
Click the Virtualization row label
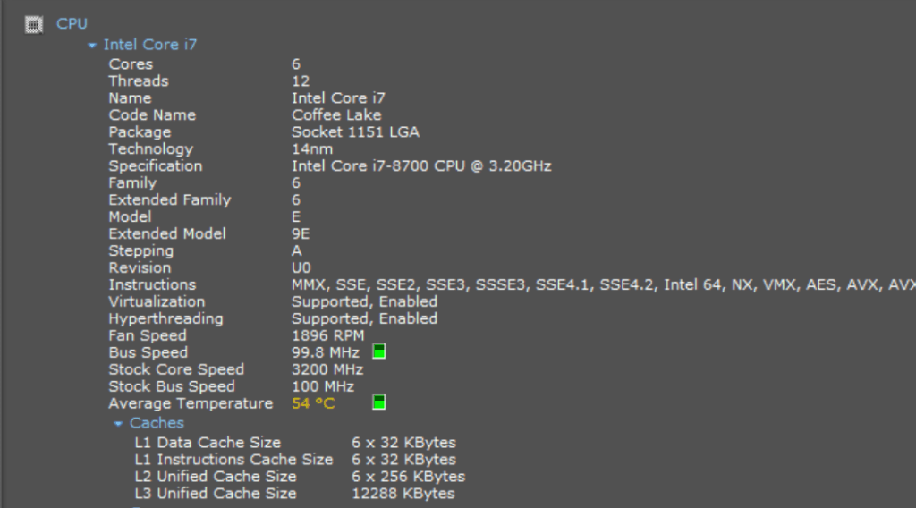(x=157, y=302)
